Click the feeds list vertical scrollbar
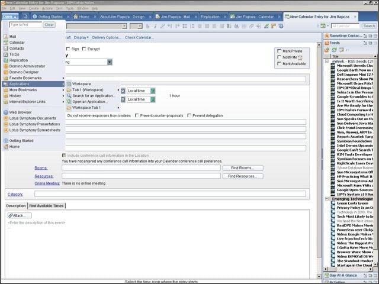The image size is (379, 284). point(375,159)
